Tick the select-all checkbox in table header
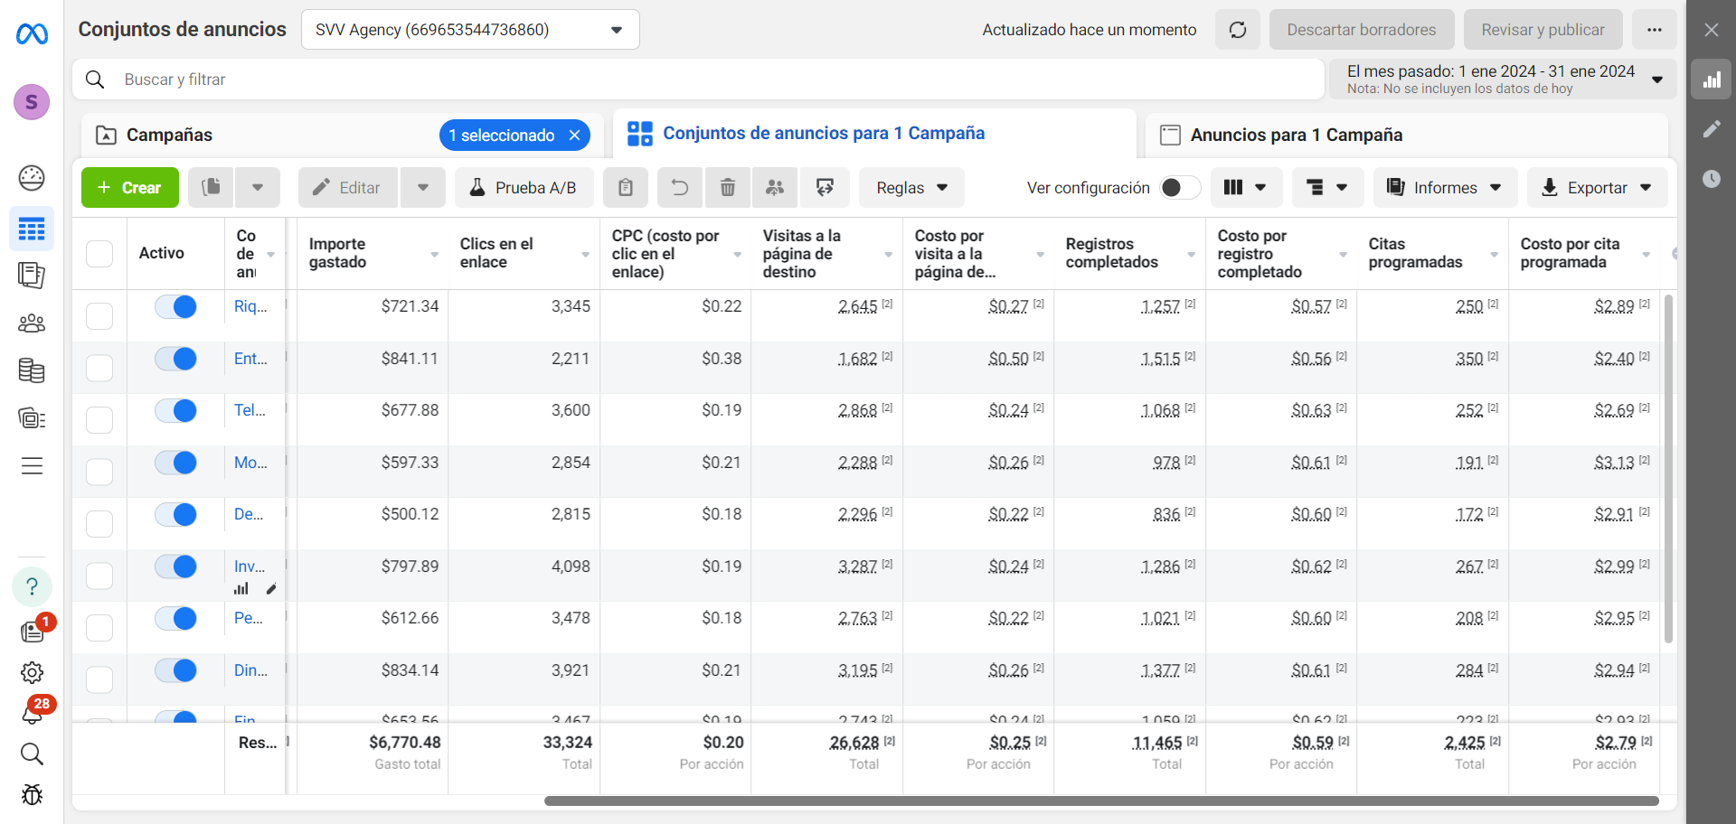Image resolution: width=1736 pixels, height=824 pixels. click(x=99, y=254)
